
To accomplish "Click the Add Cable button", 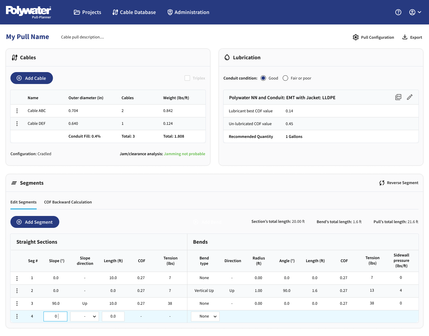I will point(32,78).
